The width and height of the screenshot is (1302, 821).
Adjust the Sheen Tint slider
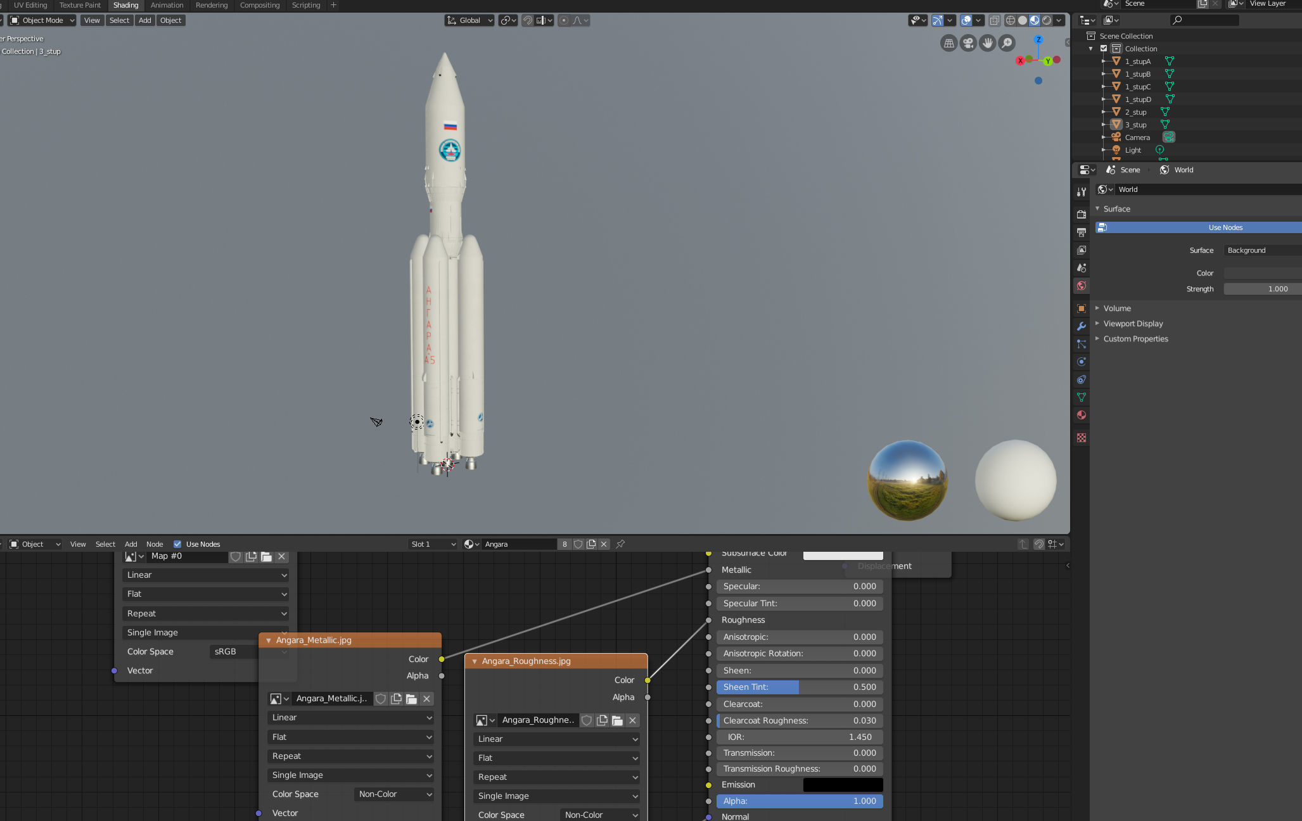tap(800, 687)
